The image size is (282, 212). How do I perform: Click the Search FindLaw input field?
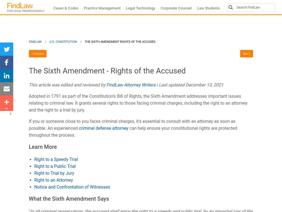coord(255,7)
